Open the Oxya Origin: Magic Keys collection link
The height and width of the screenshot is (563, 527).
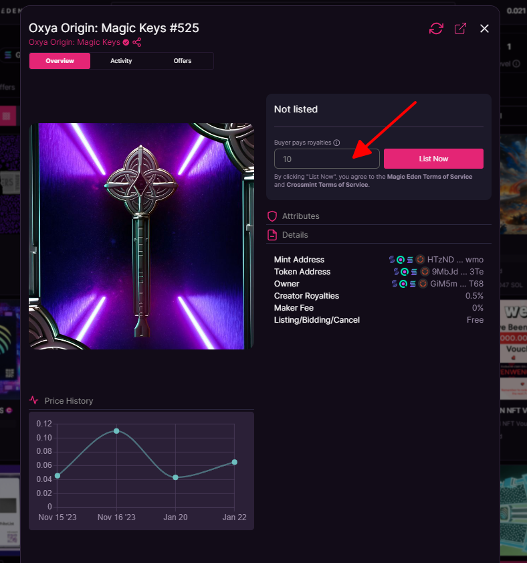pos(74,42)
